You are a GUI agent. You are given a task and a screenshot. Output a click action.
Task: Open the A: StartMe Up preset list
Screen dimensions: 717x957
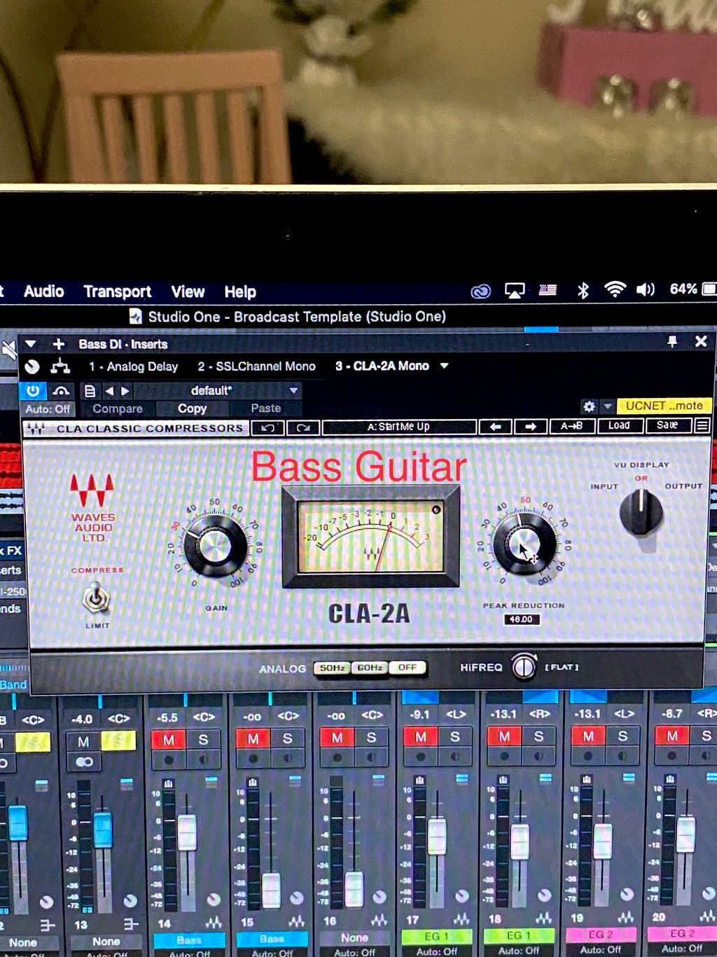point(399,427)
